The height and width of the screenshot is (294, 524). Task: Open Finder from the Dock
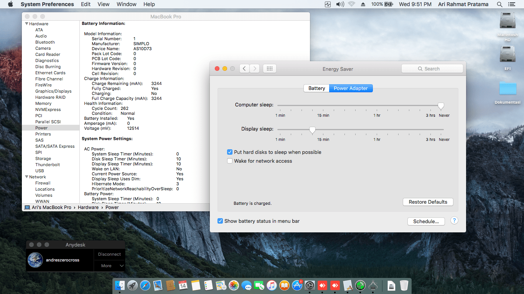click(120, 285)
